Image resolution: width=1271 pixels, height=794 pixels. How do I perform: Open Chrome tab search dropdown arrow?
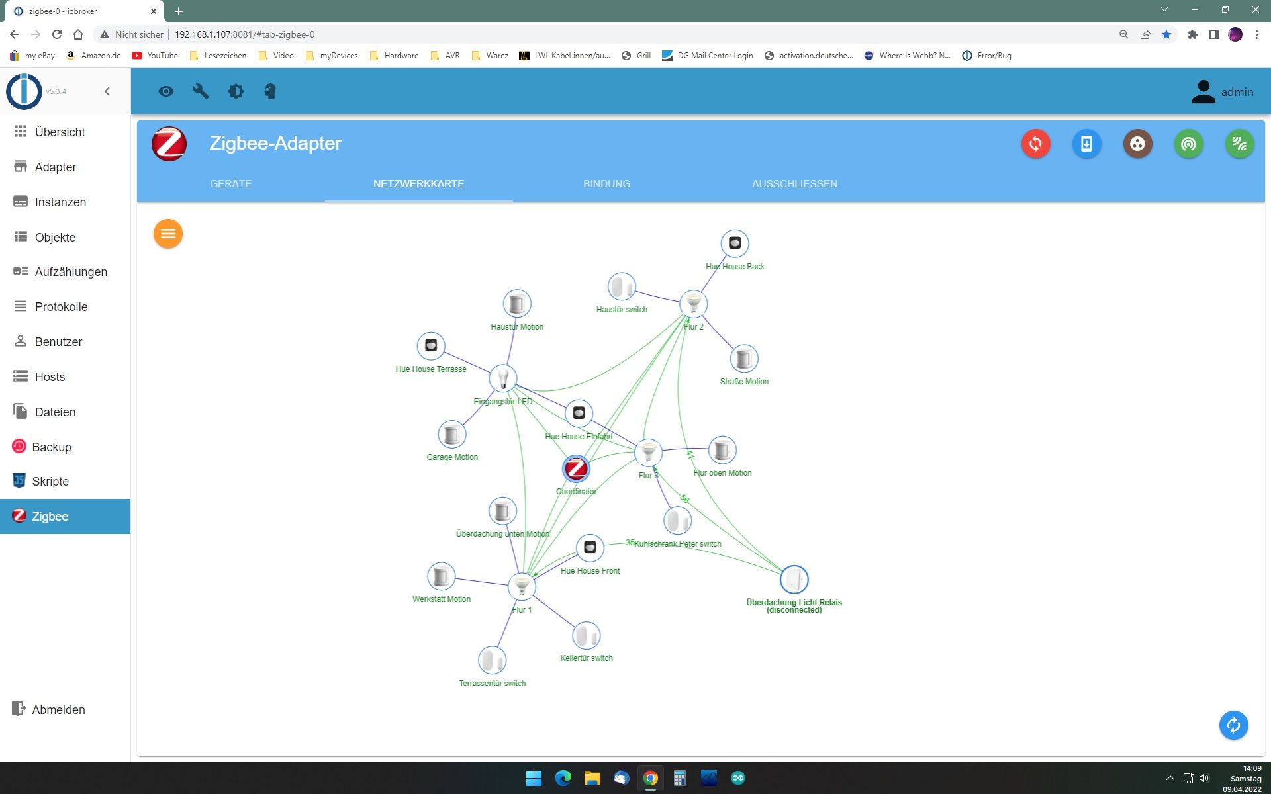point(1164,10)
